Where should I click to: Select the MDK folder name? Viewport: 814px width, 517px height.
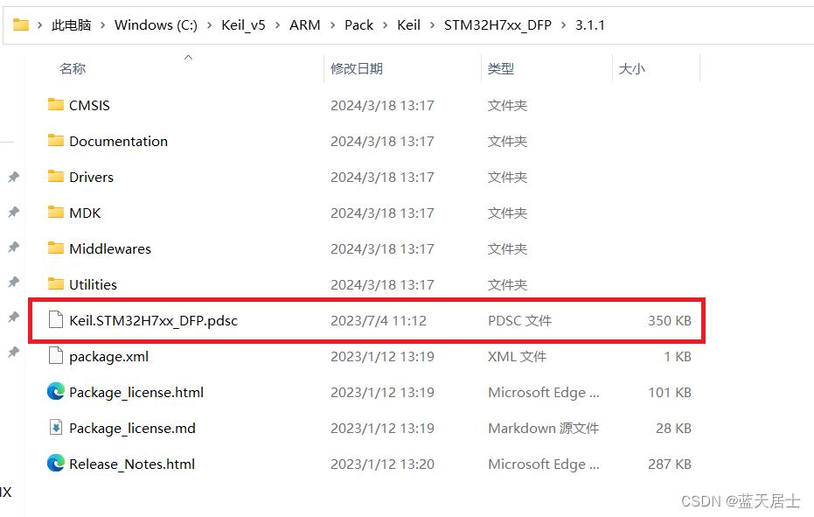85,213
